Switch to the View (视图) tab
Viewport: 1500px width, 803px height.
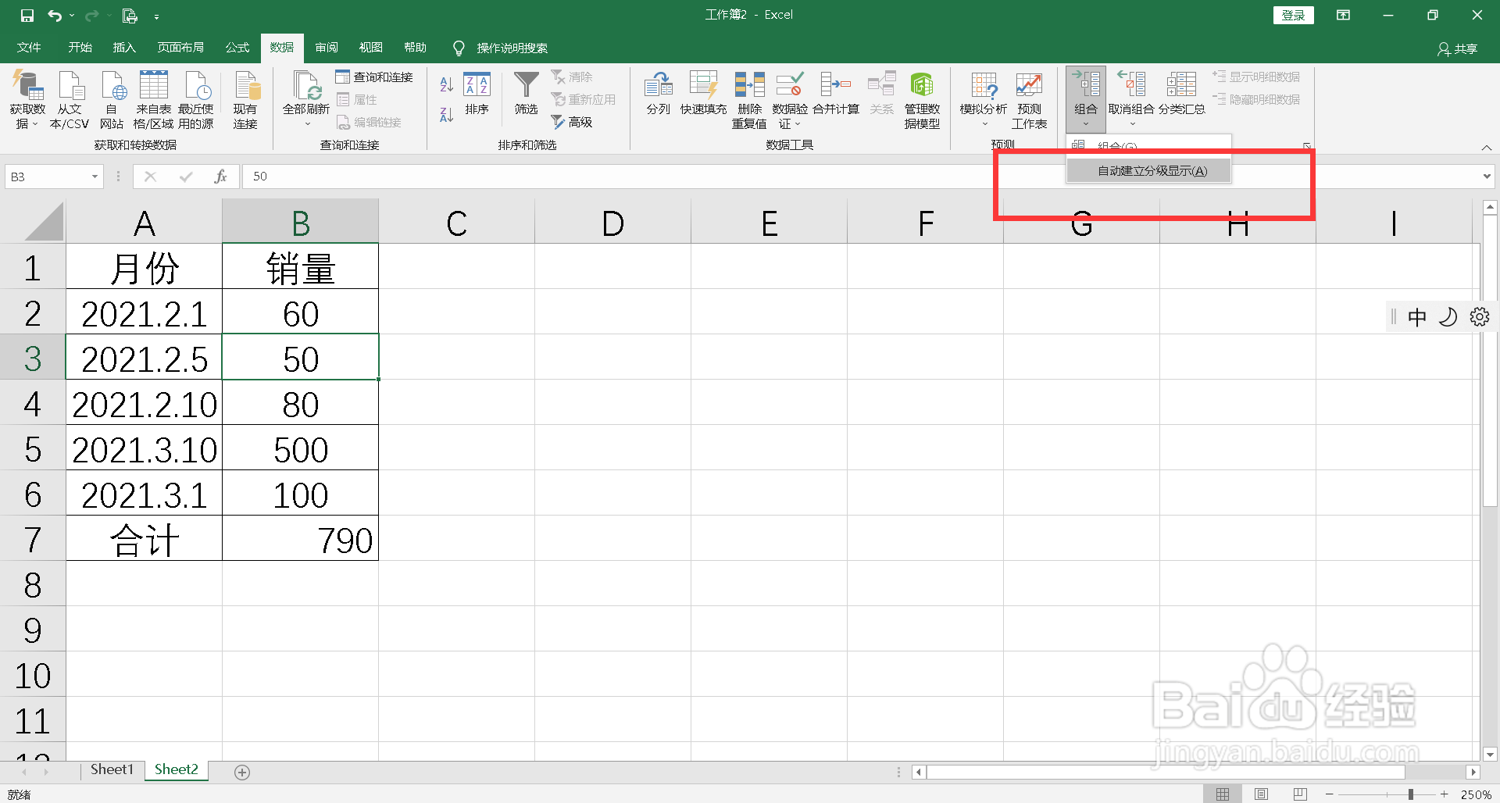371,48
